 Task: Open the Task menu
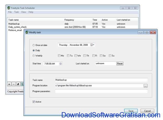[16, 12]
